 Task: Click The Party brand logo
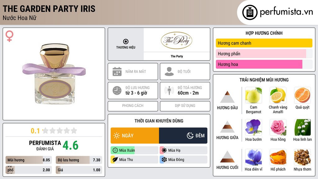pyautogui.click(x=177, y=40)
